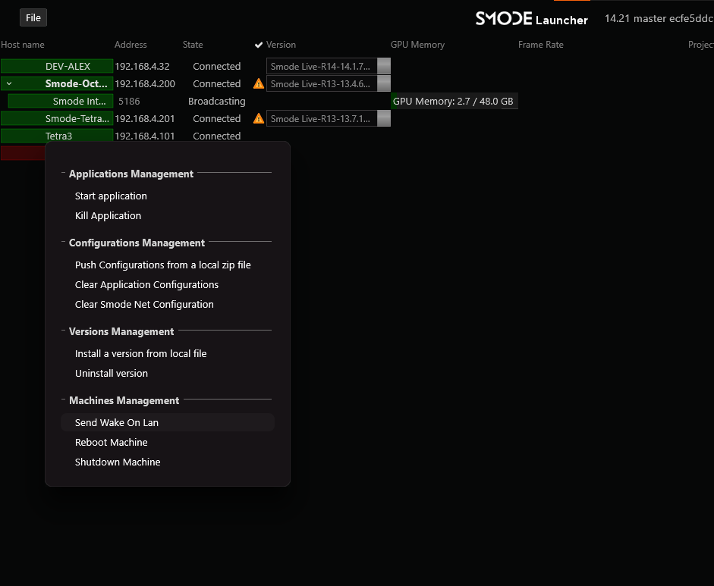Open the DEV-ALEX version selector arrow
Screen dimensions: 714x586
coord(384,66)
